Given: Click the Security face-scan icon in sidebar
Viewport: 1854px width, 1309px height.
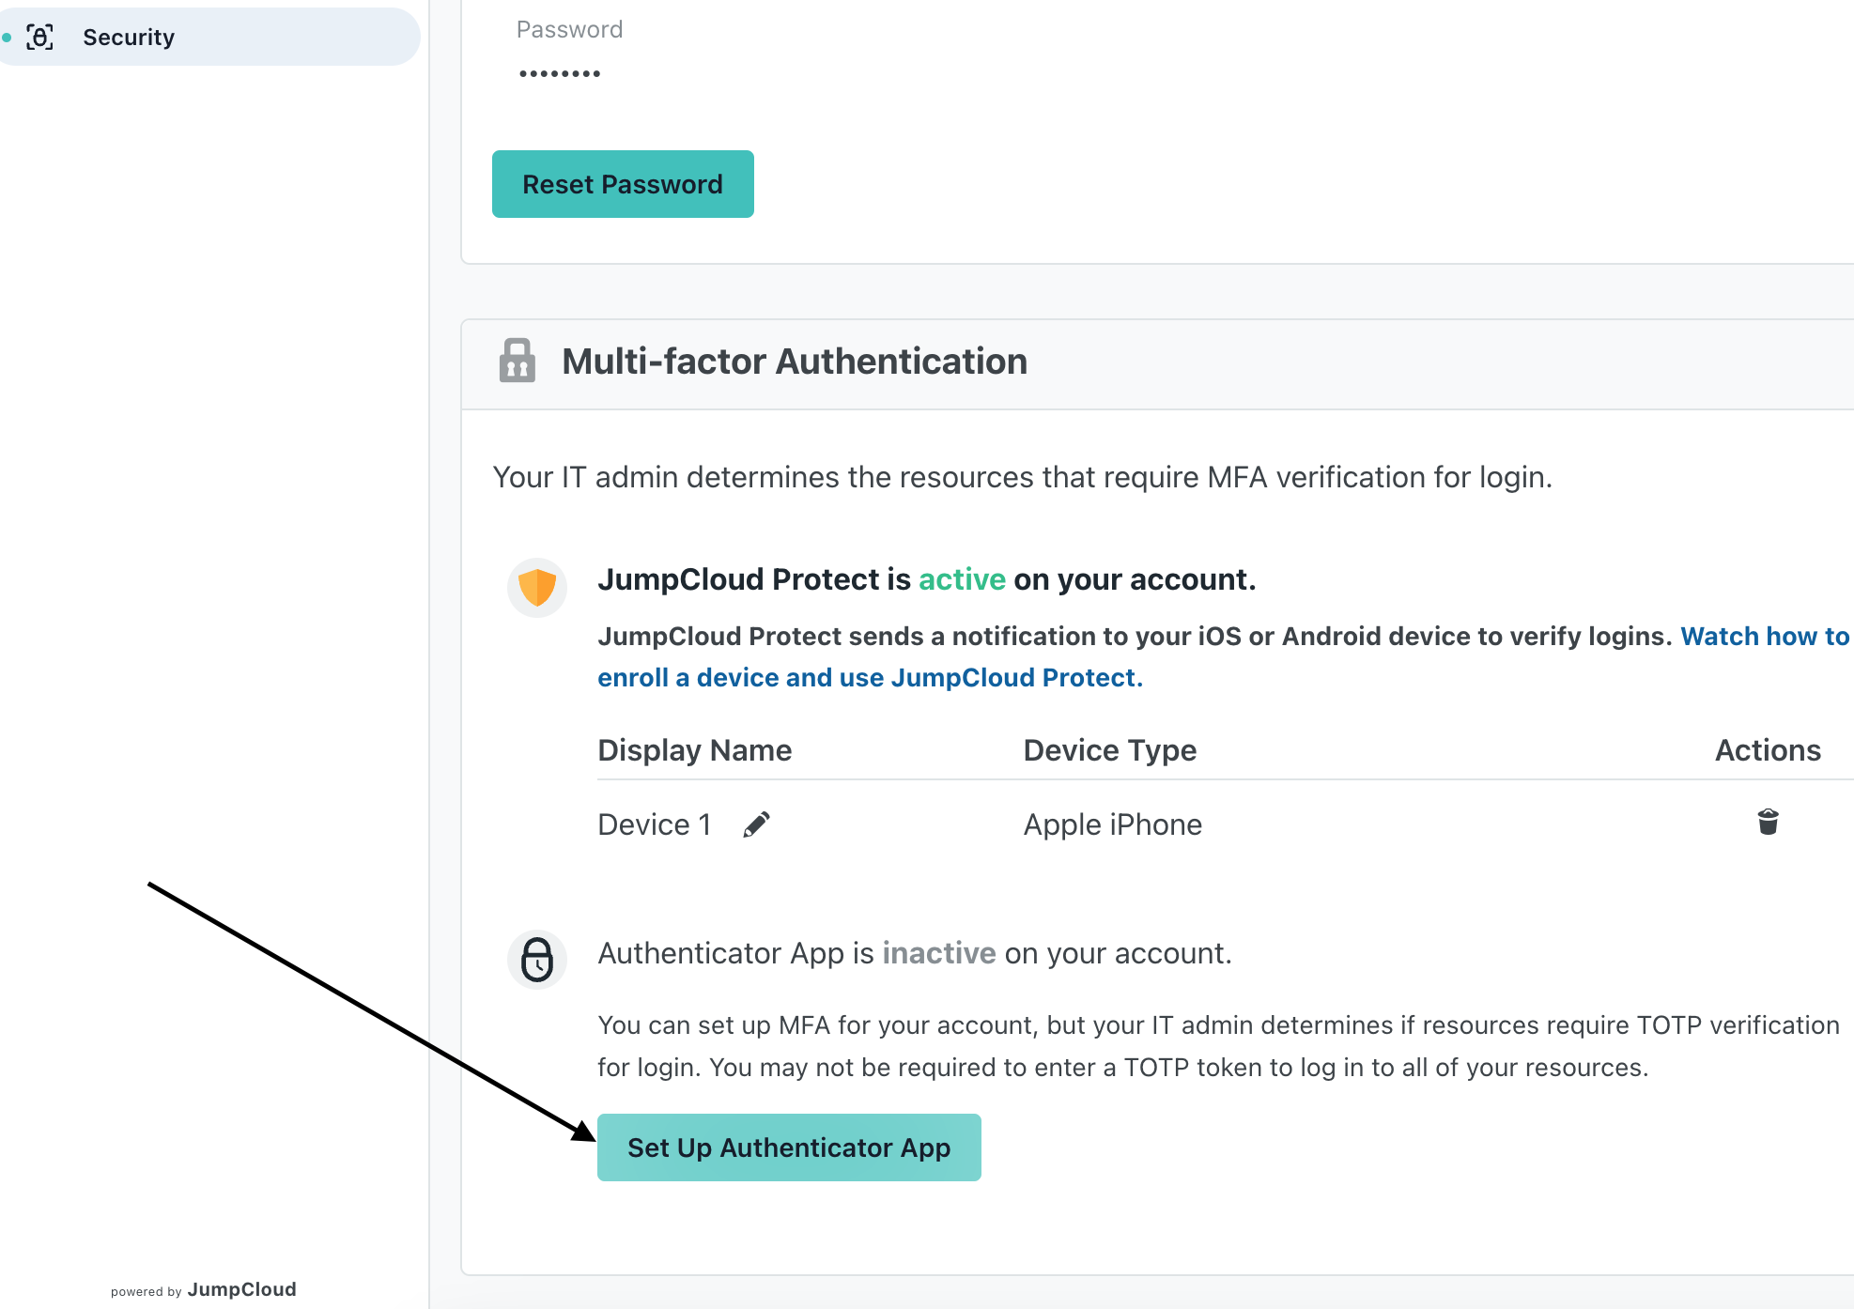Looking at the screenshot, I should click(x=39, y=38).
